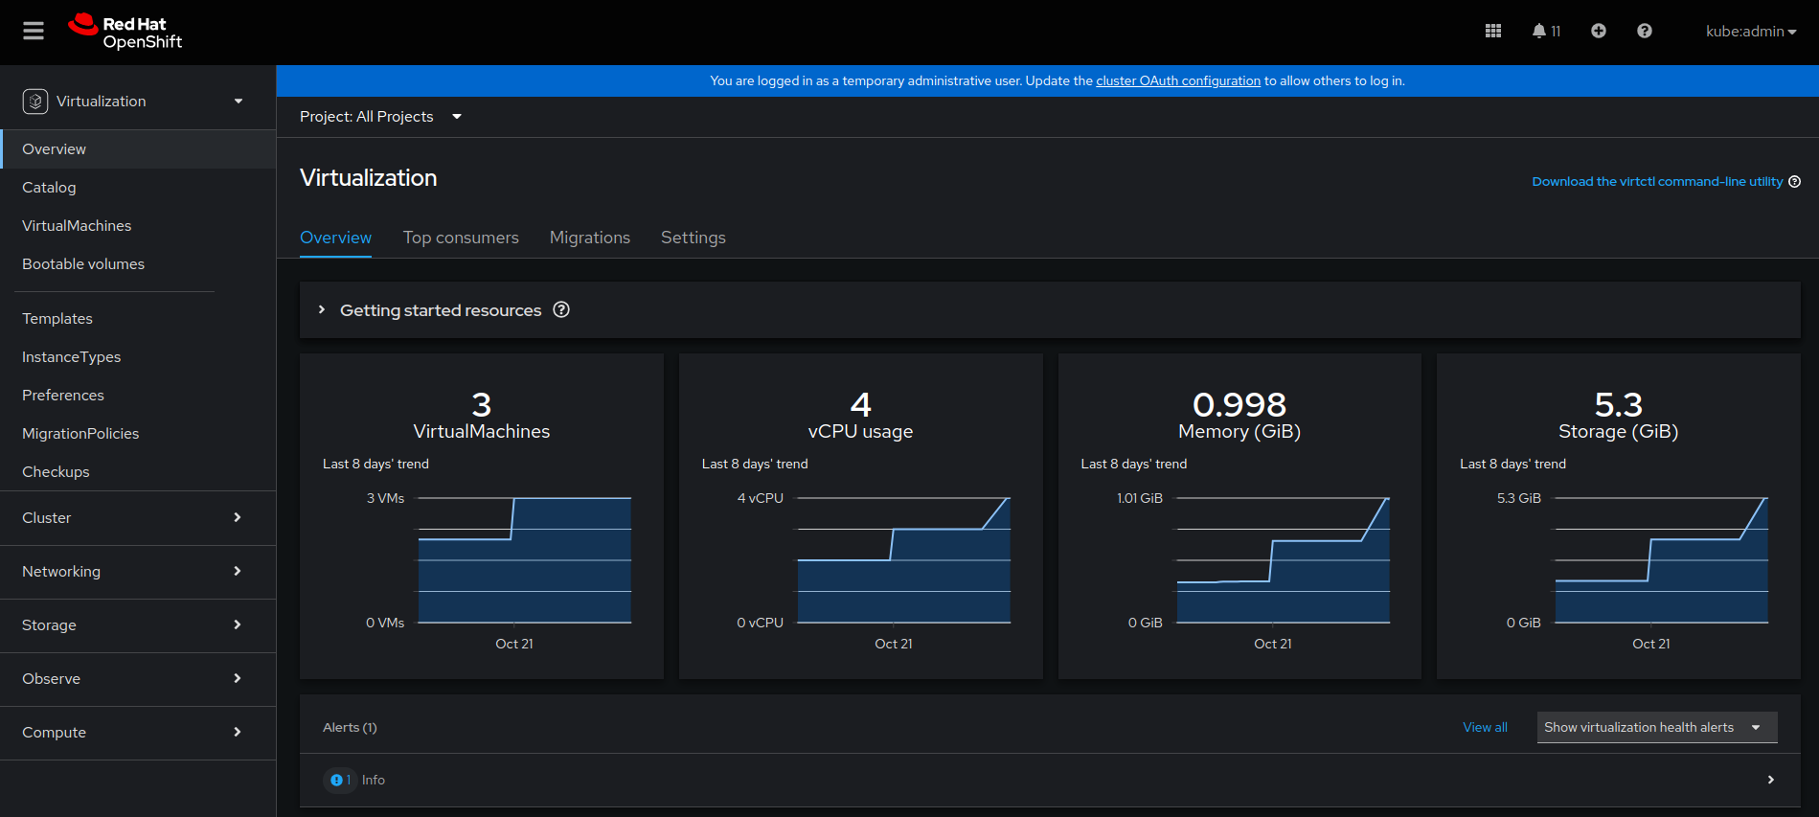Open the cluster OAuth configuration link
The height and width of the screenshot is (817, 1819).
click(1177, 81)
